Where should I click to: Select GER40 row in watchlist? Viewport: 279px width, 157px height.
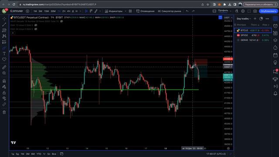pyautogui.click(x=253, y=40)
